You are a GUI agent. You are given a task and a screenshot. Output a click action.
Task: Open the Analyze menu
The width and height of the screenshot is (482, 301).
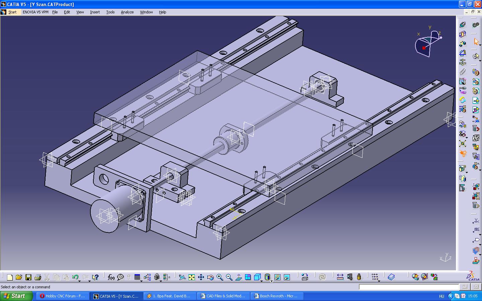click(x=127, y=12)
